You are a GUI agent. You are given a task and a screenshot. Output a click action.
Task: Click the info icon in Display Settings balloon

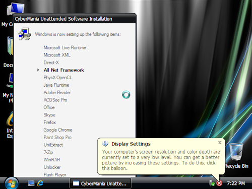[x=105, y=144]
